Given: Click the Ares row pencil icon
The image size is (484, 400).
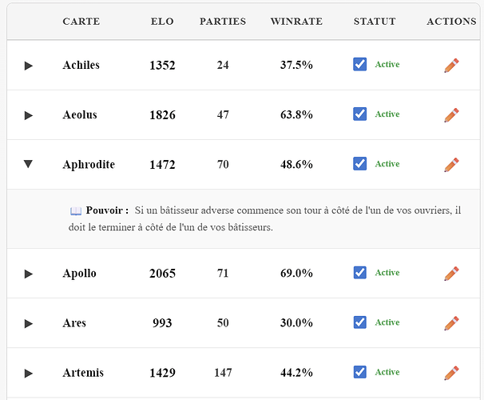Looking at the screenshot, I should pos(451,323).
